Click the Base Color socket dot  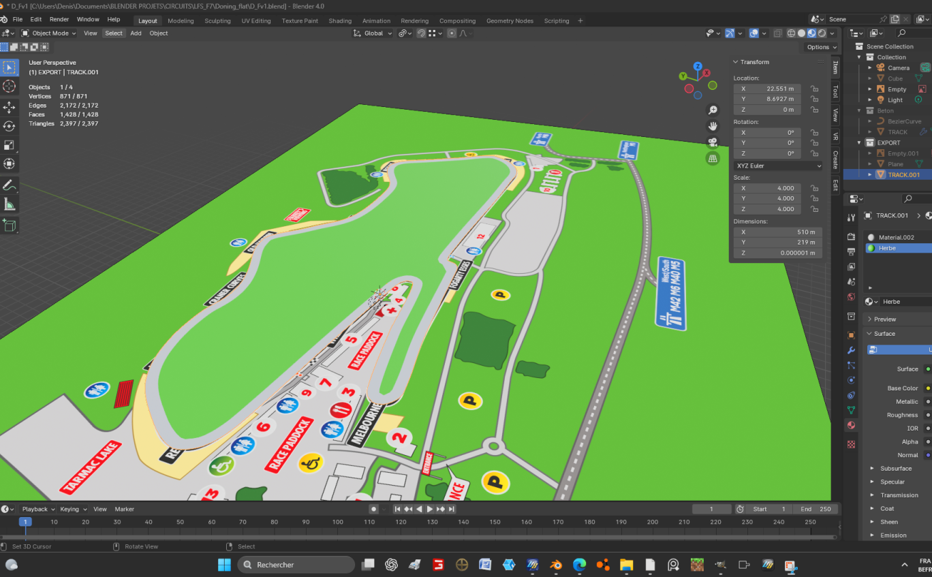[x=927, y=388]
